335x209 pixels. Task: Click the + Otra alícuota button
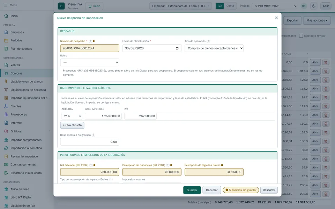click(72, 125)
